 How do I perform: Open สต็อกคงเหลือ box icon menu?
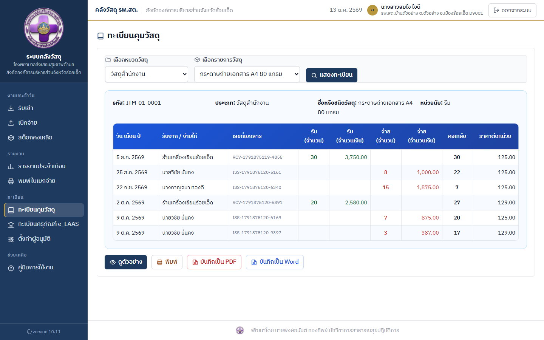click(44, 138)
